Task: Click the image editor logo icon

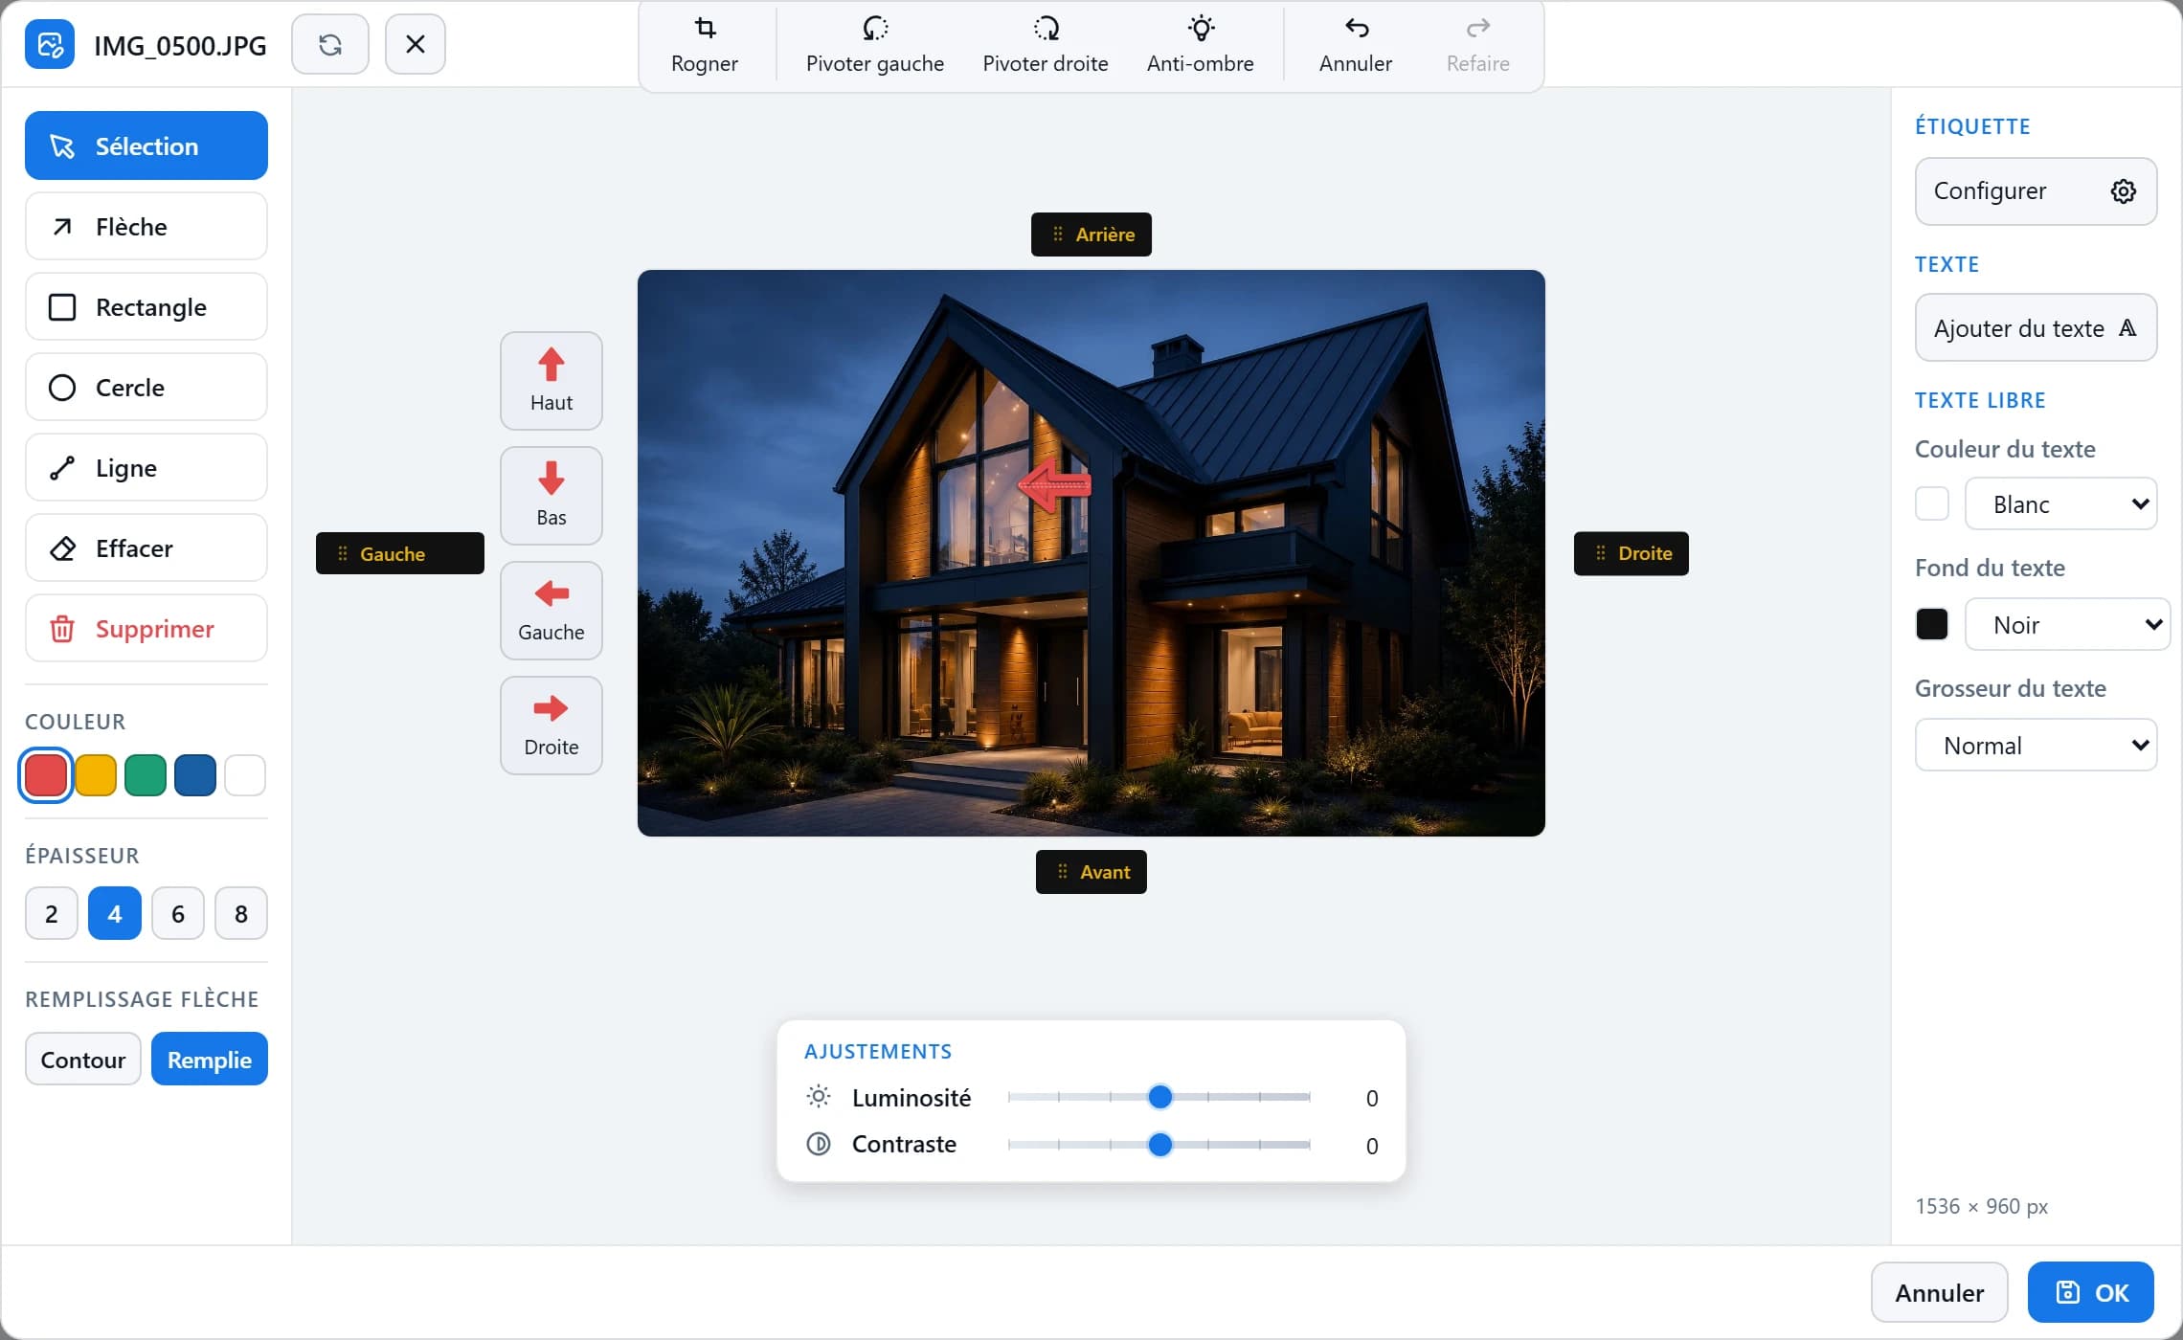Action: pos(50,44)
